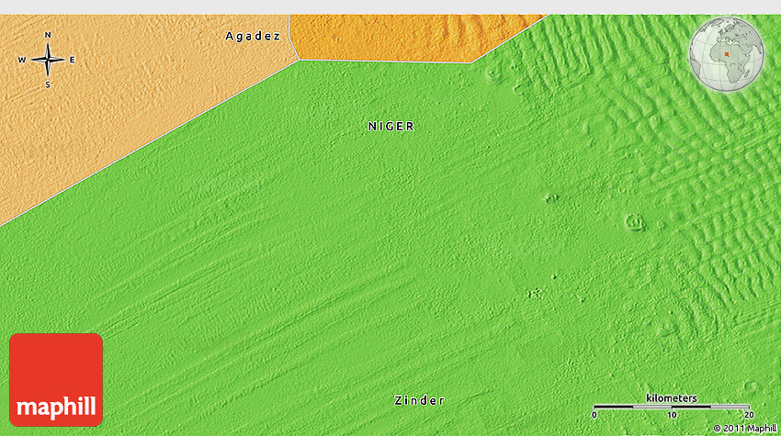Click the globe locator thumbnail
This screenshot has height=436, width=781.
727,54
